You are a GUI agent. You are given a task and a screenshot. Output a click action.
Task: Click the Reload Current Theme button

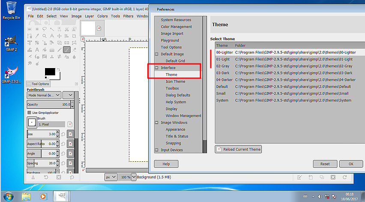coord(238,149)
